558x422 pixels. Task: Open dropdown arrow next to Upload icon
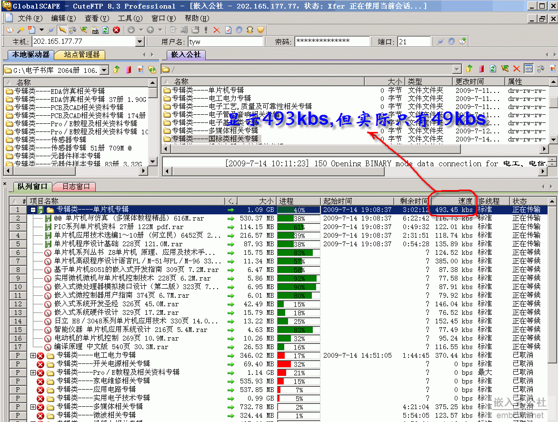coord(160,30)
